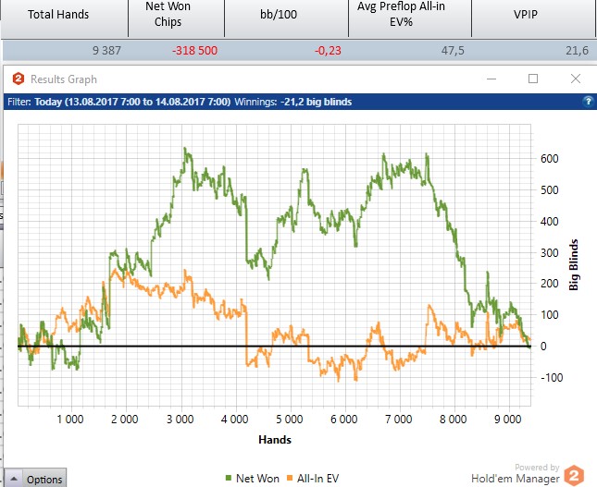Viewport: 597px width, 487px height.
Task: Click the Hands axis title
Action: pyautogui.click(x=275, y=440)
